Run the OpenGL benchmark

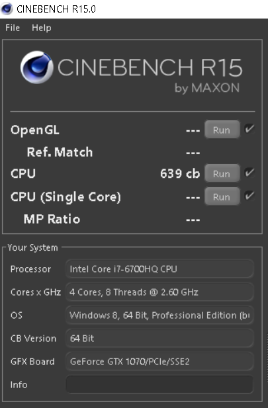pyautogui.click(x=222, y=130)
